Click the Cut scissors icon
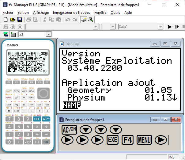Image resolution: width=185 pixels, height=160 pixels. click(x=45, y=20)
